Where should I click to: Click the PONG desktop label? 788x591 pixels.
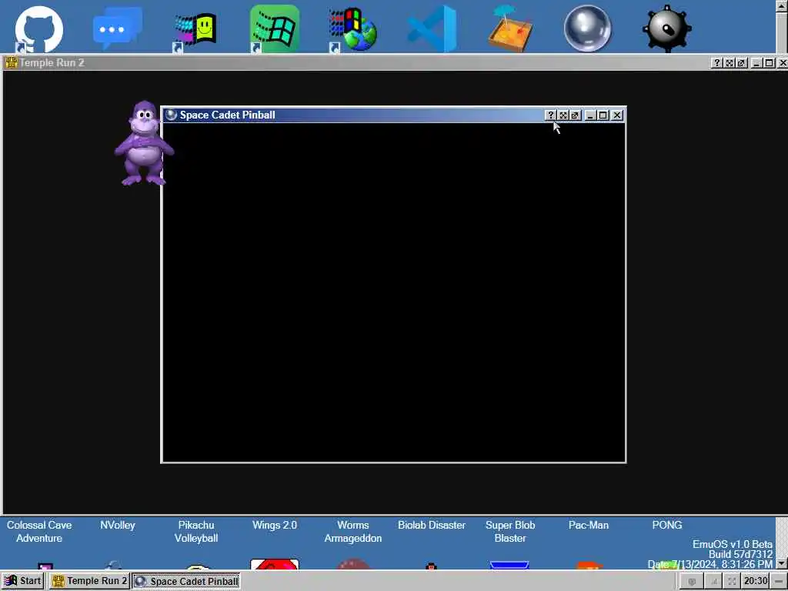[x=667, y=525]
